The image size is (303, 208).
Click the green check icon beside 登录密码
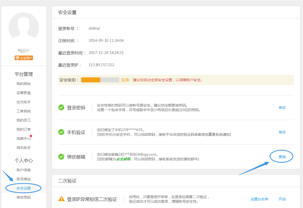(61, 108)
